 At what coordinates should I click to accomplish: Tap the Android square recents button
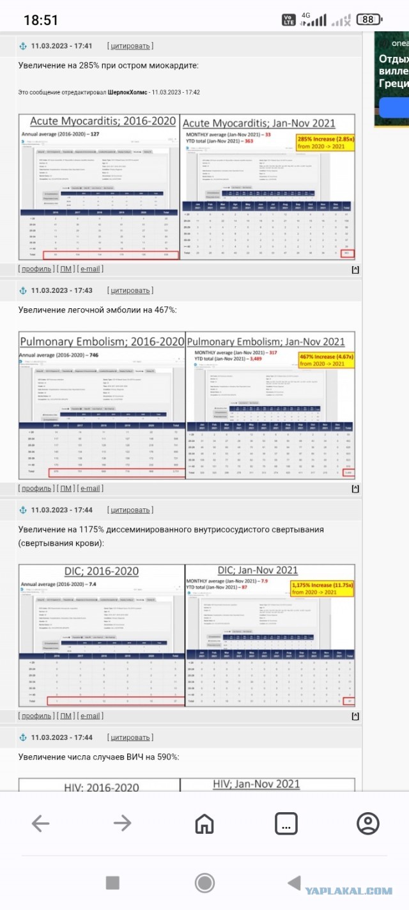point(112,883)
